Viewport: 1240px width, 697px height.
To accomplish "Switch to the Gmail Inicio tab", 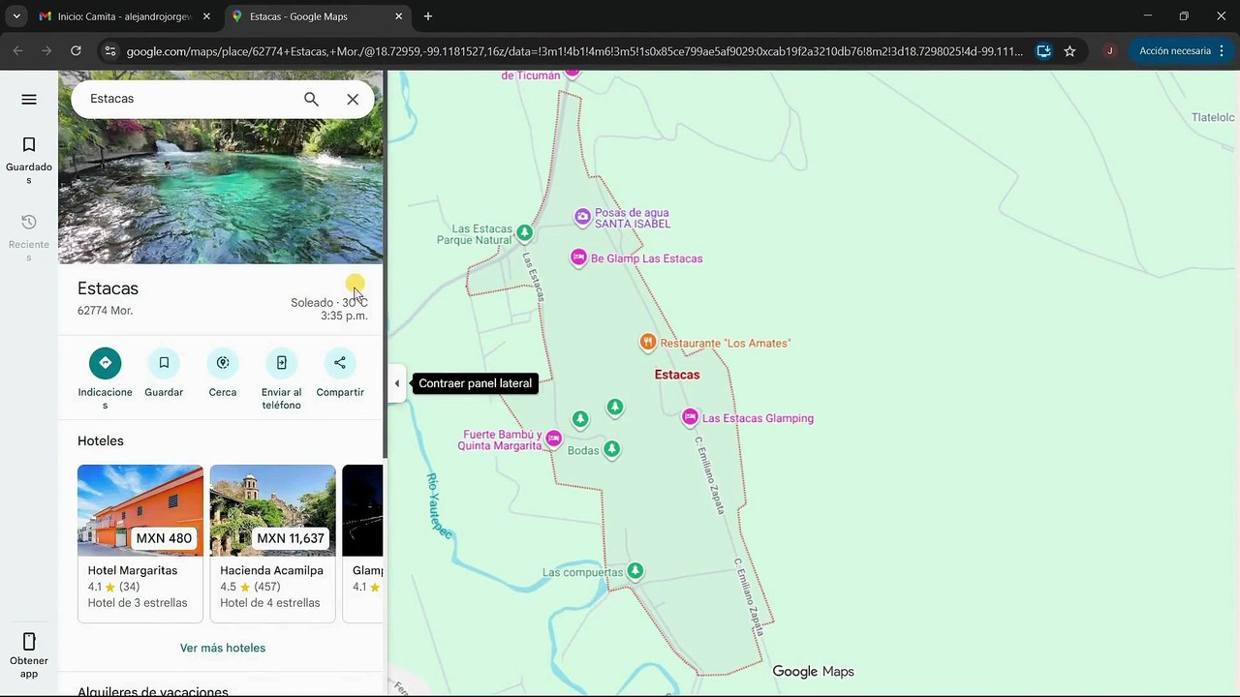I will [125, 16].
